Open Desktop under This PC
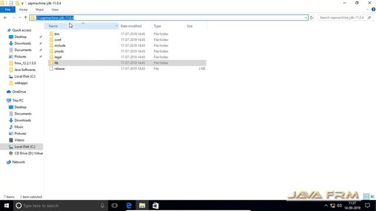This screenshot has width=376, height=211. coord(21,107)
